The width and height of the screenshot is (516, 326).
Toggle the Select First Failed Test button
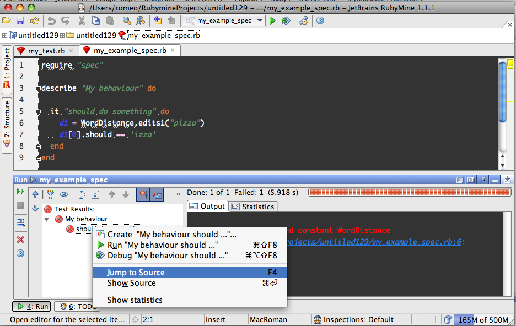coord(143,194)
